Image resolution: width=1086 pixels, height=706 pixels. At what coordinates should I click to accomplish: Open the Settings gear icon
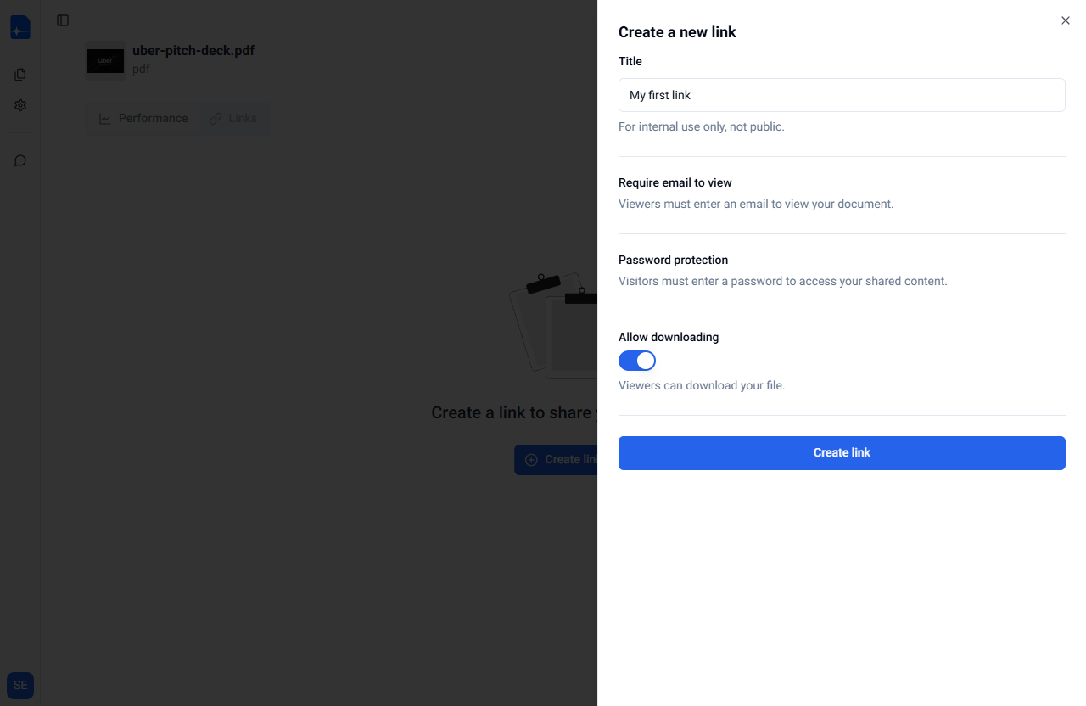[20, 105]
